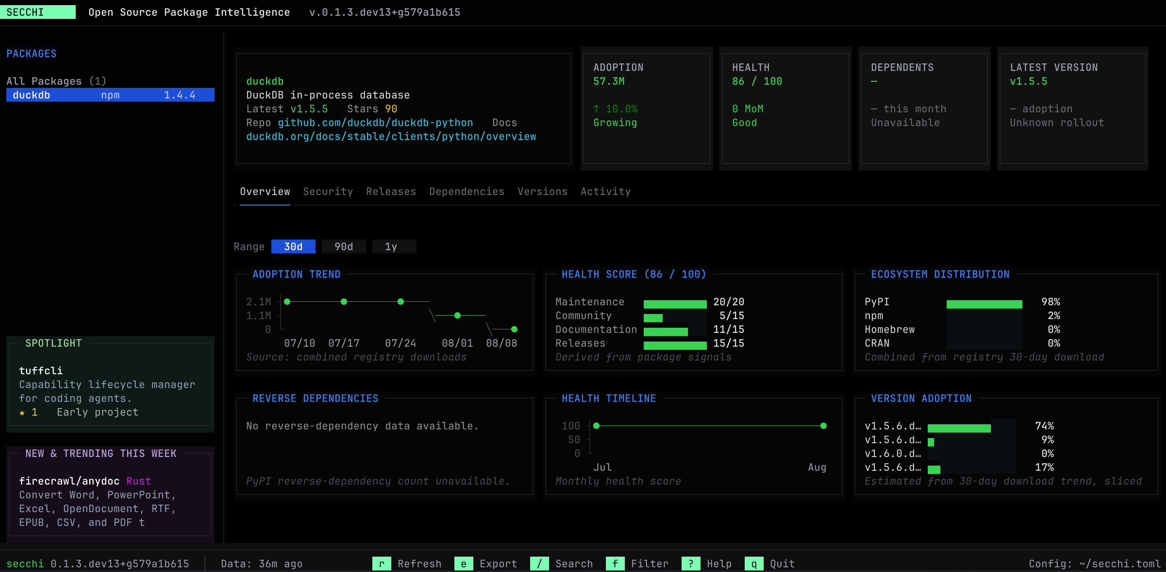Image resolution: width=1166 pixels, height=572 pixels.
Task: Click the Aug health timeline point
Action: [x=823, y=425]
